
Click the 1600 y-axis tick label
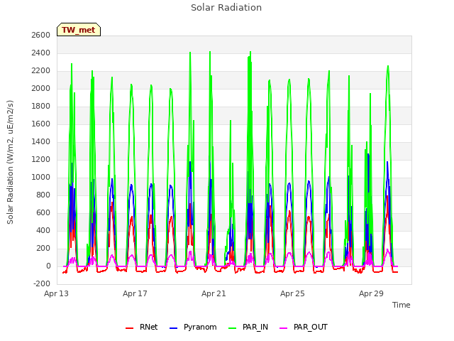[41, 124]
